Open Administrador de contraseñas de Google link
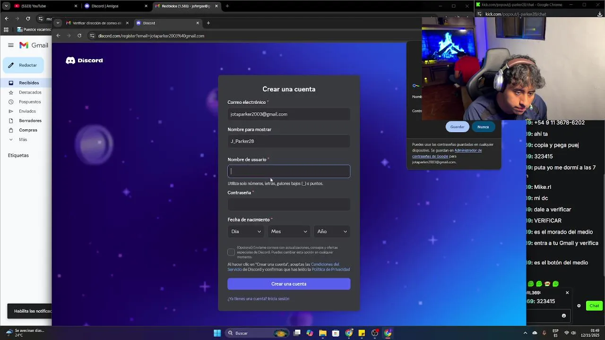 (447, 153)
